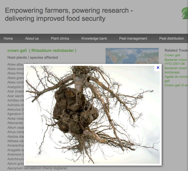Open the Pest management section
Image resolution: width=188 pixels, height=171 pixels.
coord(133,38)
